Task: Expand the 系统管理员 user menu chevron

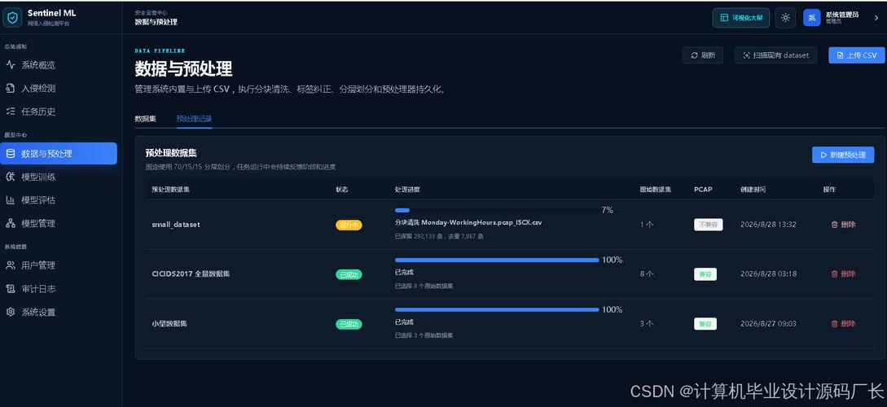Action: [876, 18]
